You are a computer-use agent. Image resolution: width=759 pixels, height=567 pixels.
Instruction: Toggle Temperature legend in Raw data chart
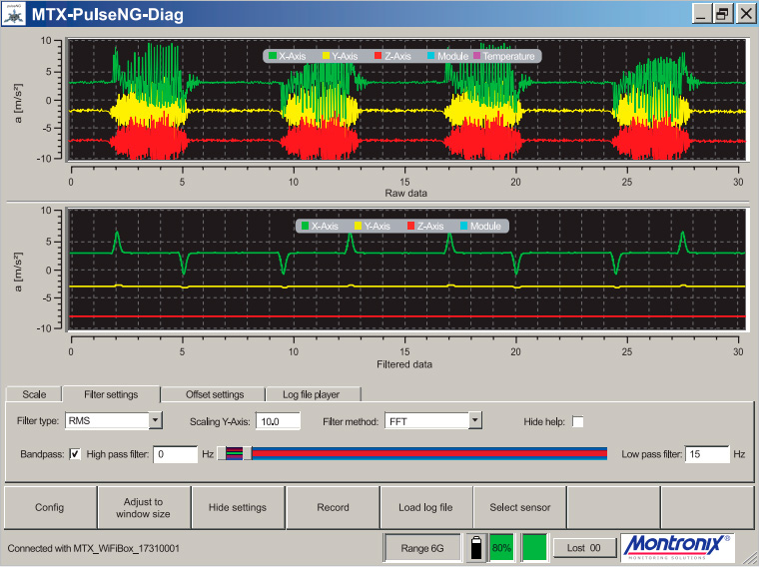pyautogui.click(x=505, y=56)
